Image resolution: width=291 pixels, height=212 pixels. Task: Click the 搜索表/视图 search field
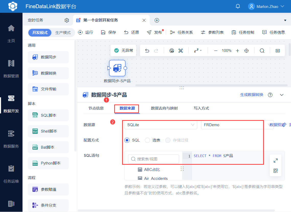pos(154,159)
